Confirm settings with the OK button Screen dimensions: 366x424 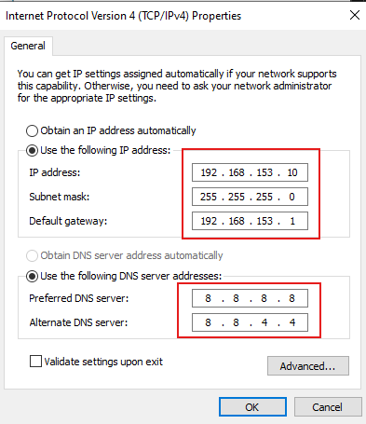(x=252, y=407)
